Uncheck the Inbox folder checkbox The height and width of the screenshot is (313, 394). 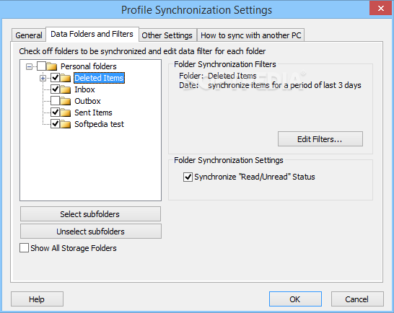click(55, 89)
